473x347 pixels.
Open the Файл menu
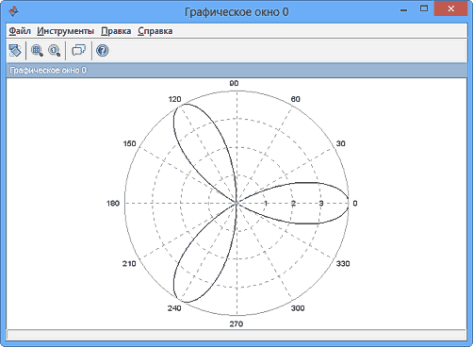pos(20,31)
